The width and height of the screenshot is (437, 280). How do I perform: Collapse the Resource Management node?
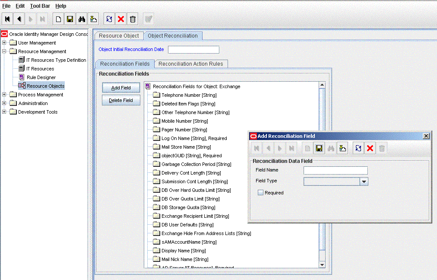4,51
